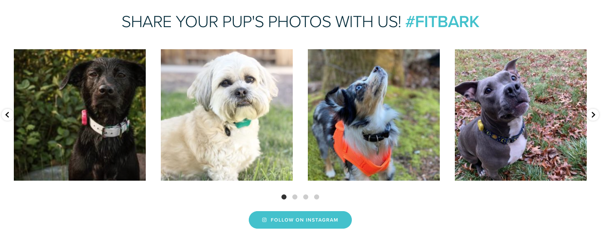Select the first carousel pagination dot
Image resolution: width=614 pixels, height=237 pixels.
click(x=284, y=197)
